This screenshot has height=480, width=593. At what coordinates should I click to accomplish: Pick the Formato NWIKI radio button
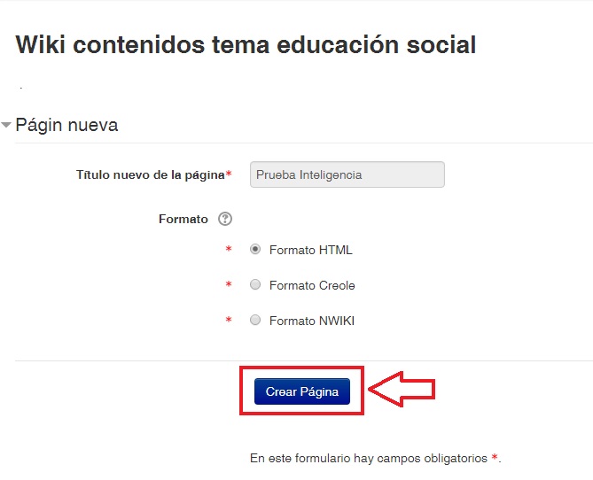tap(255, 321)
